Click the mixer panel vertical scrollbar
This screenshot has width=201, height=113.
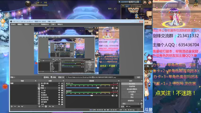(119, 95)
